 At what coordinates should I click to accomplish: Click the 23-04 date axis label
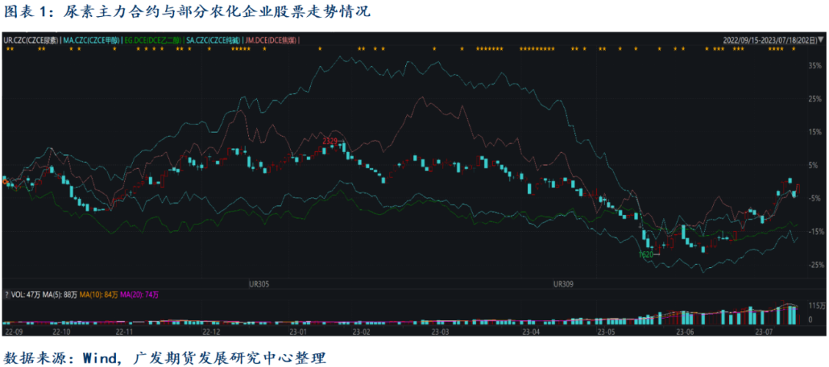[531, 332]
